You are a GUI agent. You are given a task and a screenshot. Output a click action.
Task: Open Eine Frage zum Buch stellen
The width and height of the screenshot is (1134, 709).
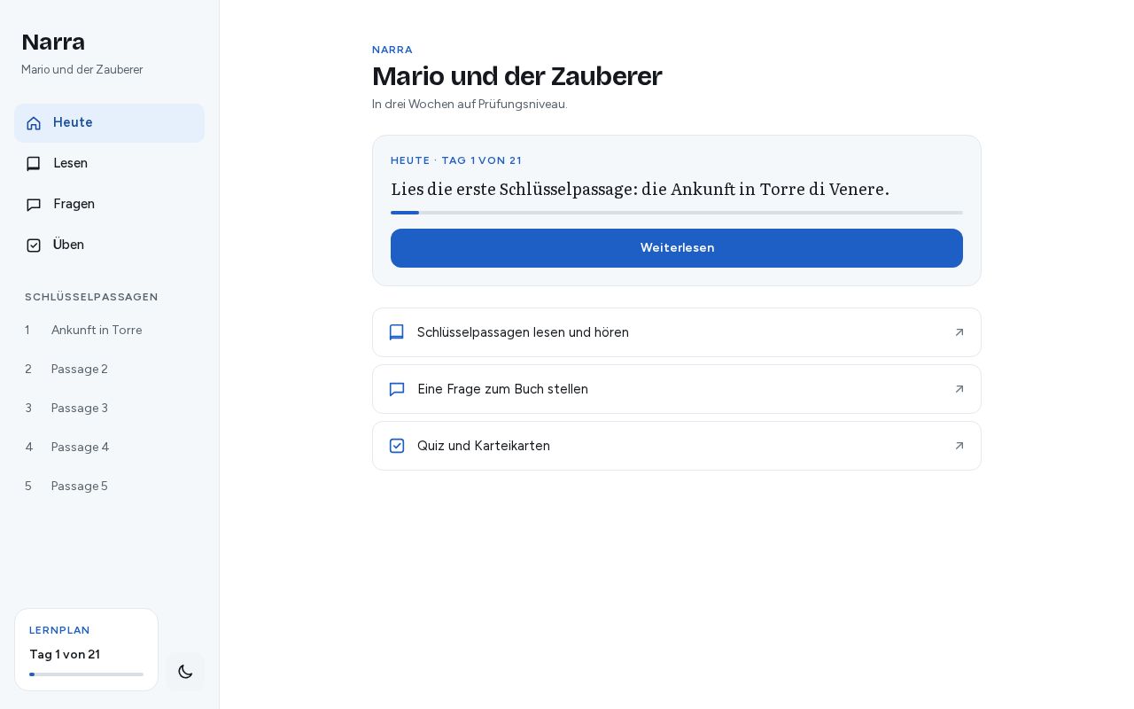tap(677, 389)
